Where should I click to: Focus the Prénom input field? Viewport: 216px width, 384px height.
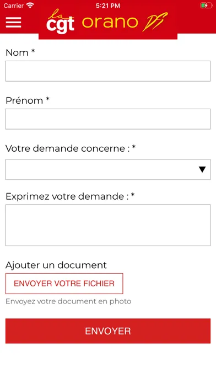(x=108, y=119)
